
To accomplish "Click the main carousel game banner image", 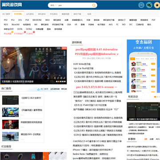I will pos(33,65).
